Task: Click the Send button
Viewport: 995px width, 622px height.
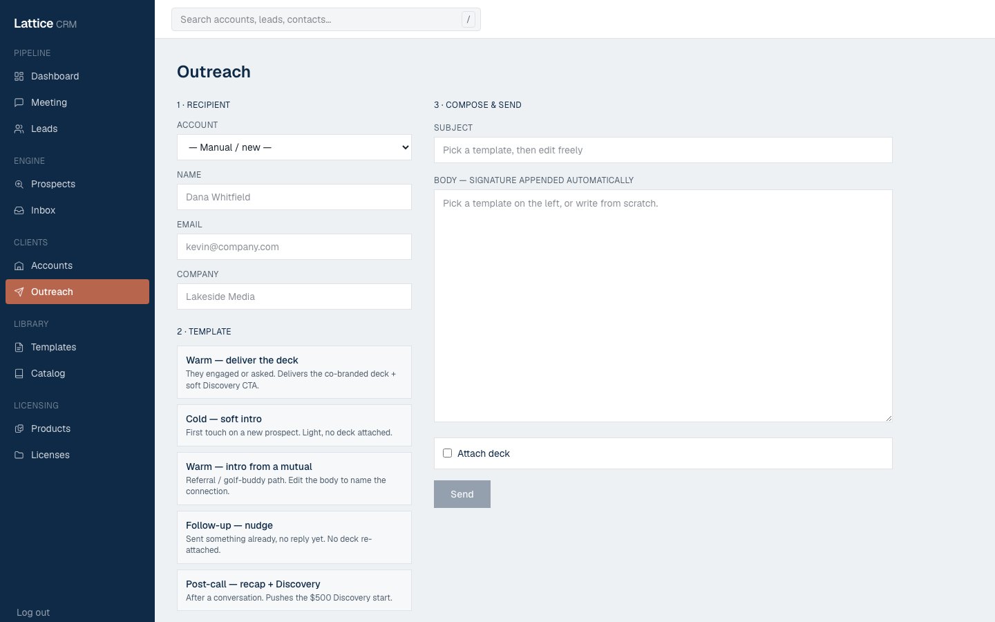Action: 462,494
